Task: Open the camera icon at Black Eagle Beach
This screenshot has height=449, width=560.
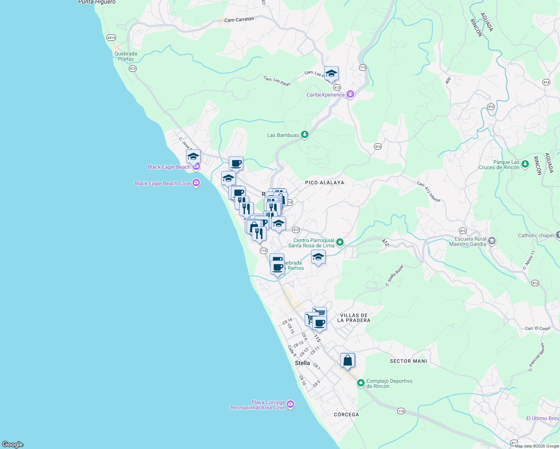Action: click(195, 166)
